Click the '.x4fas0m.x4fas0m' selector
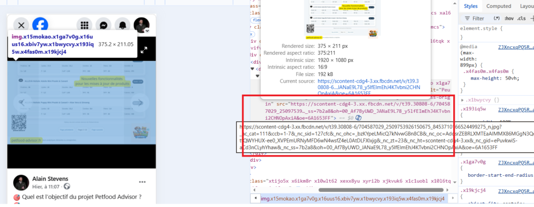This screenshot has width=534, height=207. 486,71
